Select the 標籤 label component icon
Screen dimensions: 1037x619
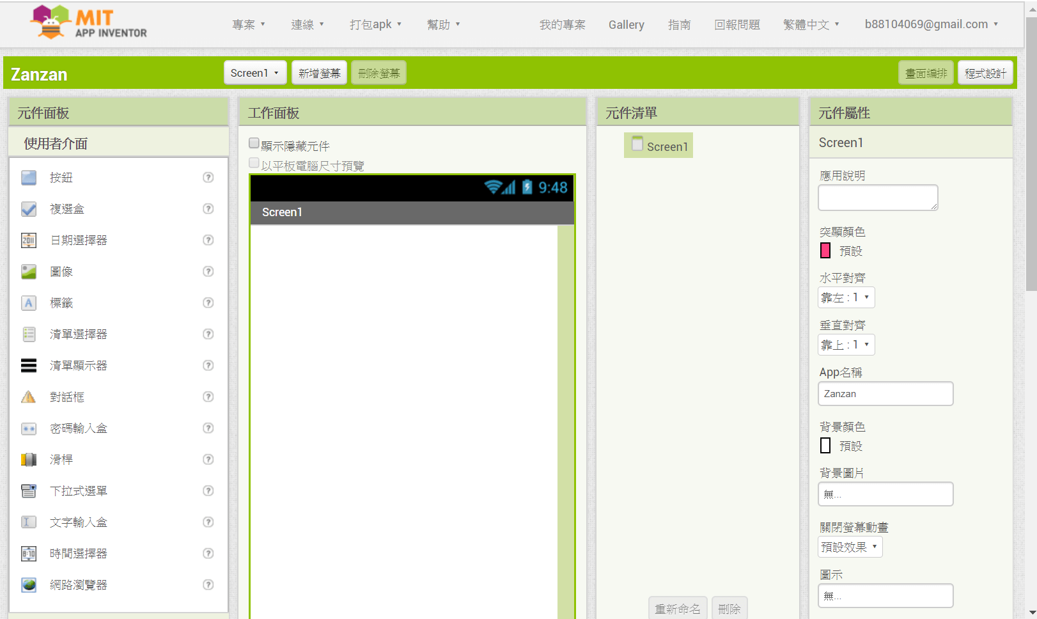[x=29, y=303]
